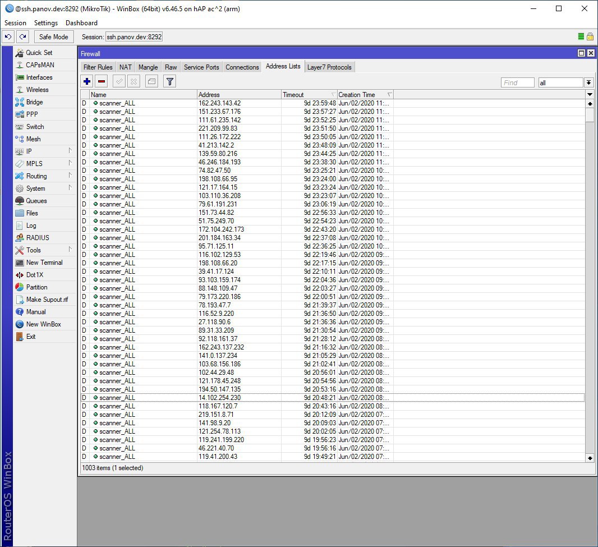This screenshot has width=598, height=547.
Task: Open the 'all' list filter dropdown
Action: coord(589,82)
